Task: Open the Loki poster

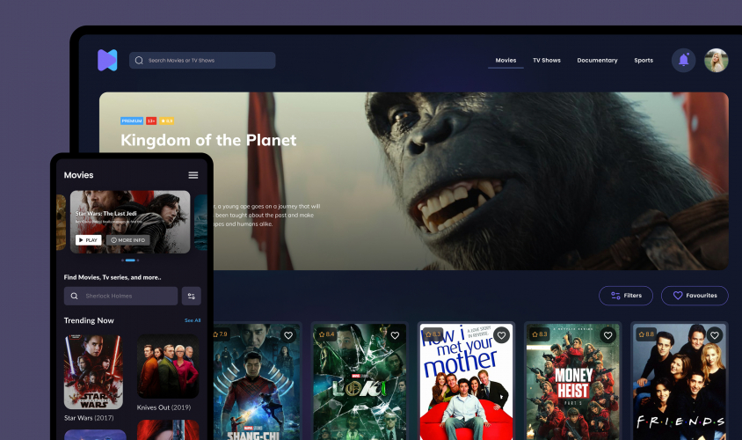Action: [360, 382]
